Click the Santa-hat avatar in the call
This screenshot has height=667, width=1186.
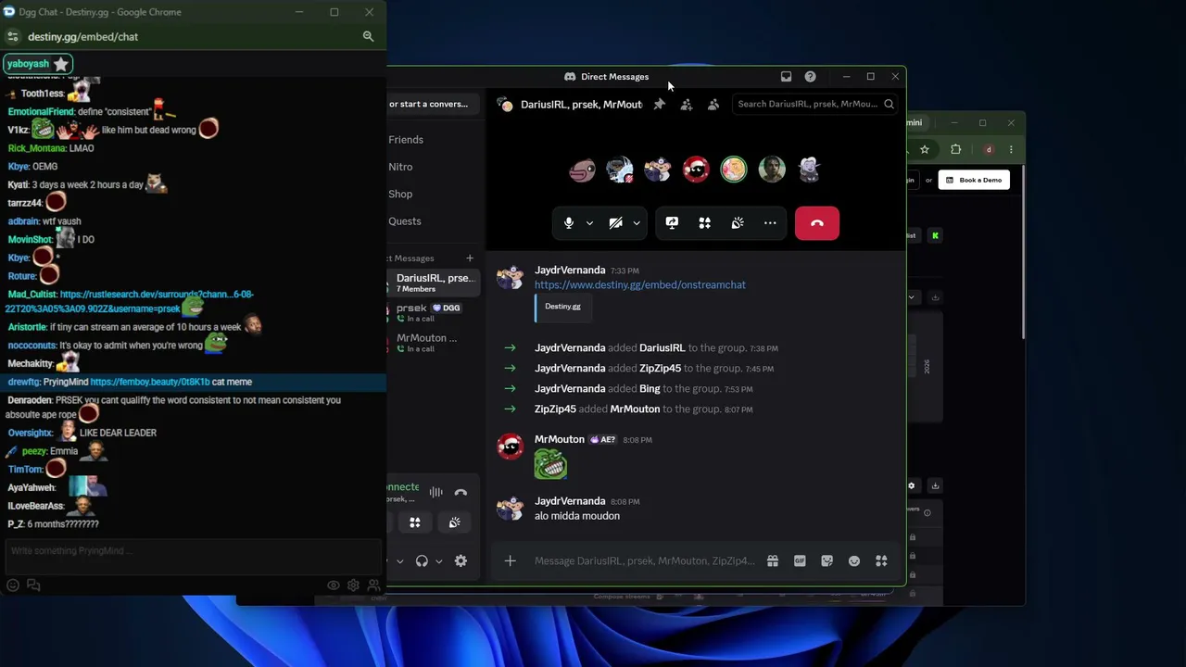coord(696,170)
